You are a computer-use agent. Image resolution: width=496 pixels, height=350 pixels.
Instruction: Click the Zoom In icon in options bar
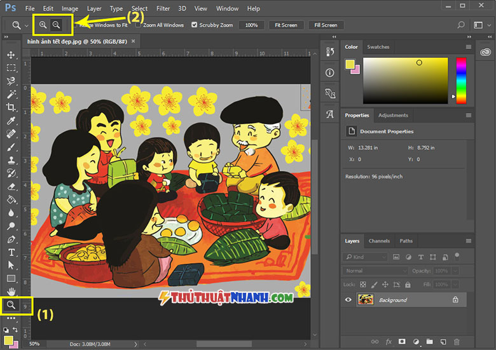click(x=43, y=25)
